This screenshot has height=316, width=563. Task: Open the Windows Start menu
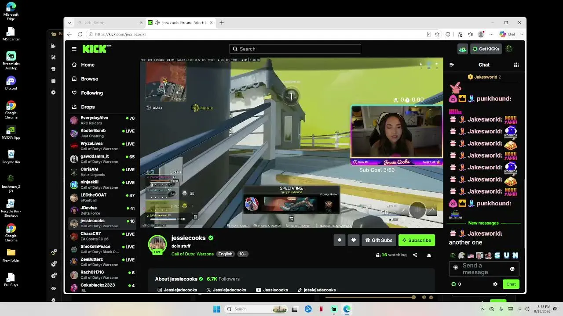click(x=216, y=309)
